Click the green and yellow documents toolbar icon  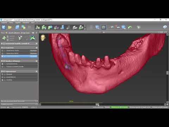pyautogui.click(x=24, y=27)
